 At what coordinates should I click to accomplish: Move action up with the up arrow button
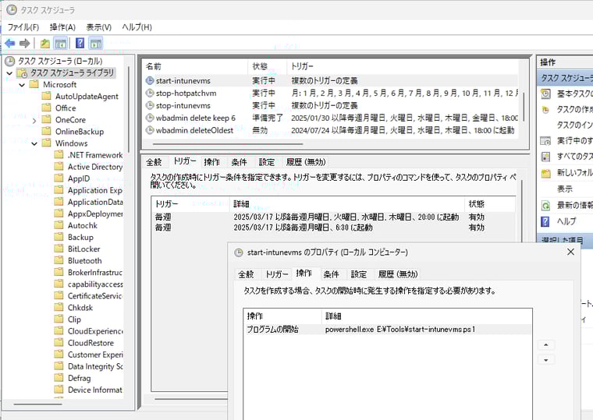pyautogui.click(x=545, y=345)
